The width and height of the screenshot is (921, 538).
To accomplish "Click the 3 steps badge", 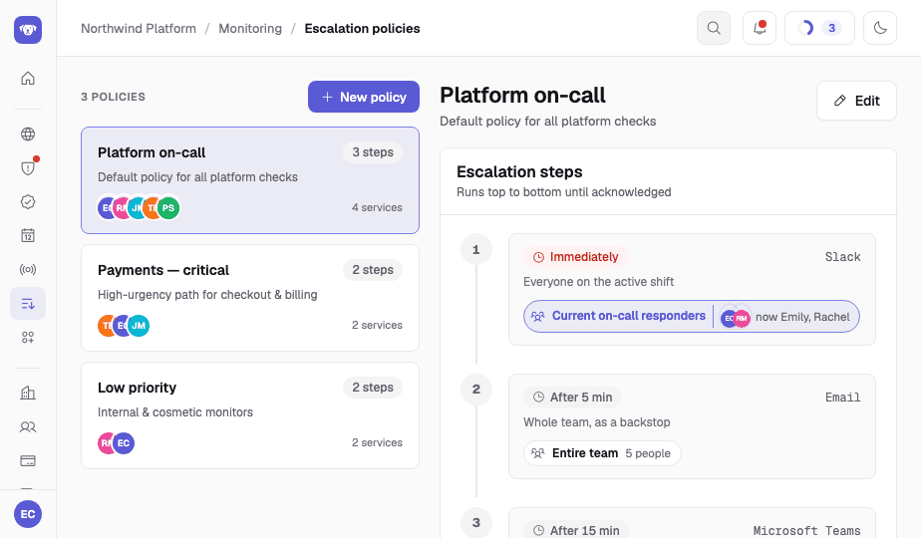I will click(x=373, y=152).
